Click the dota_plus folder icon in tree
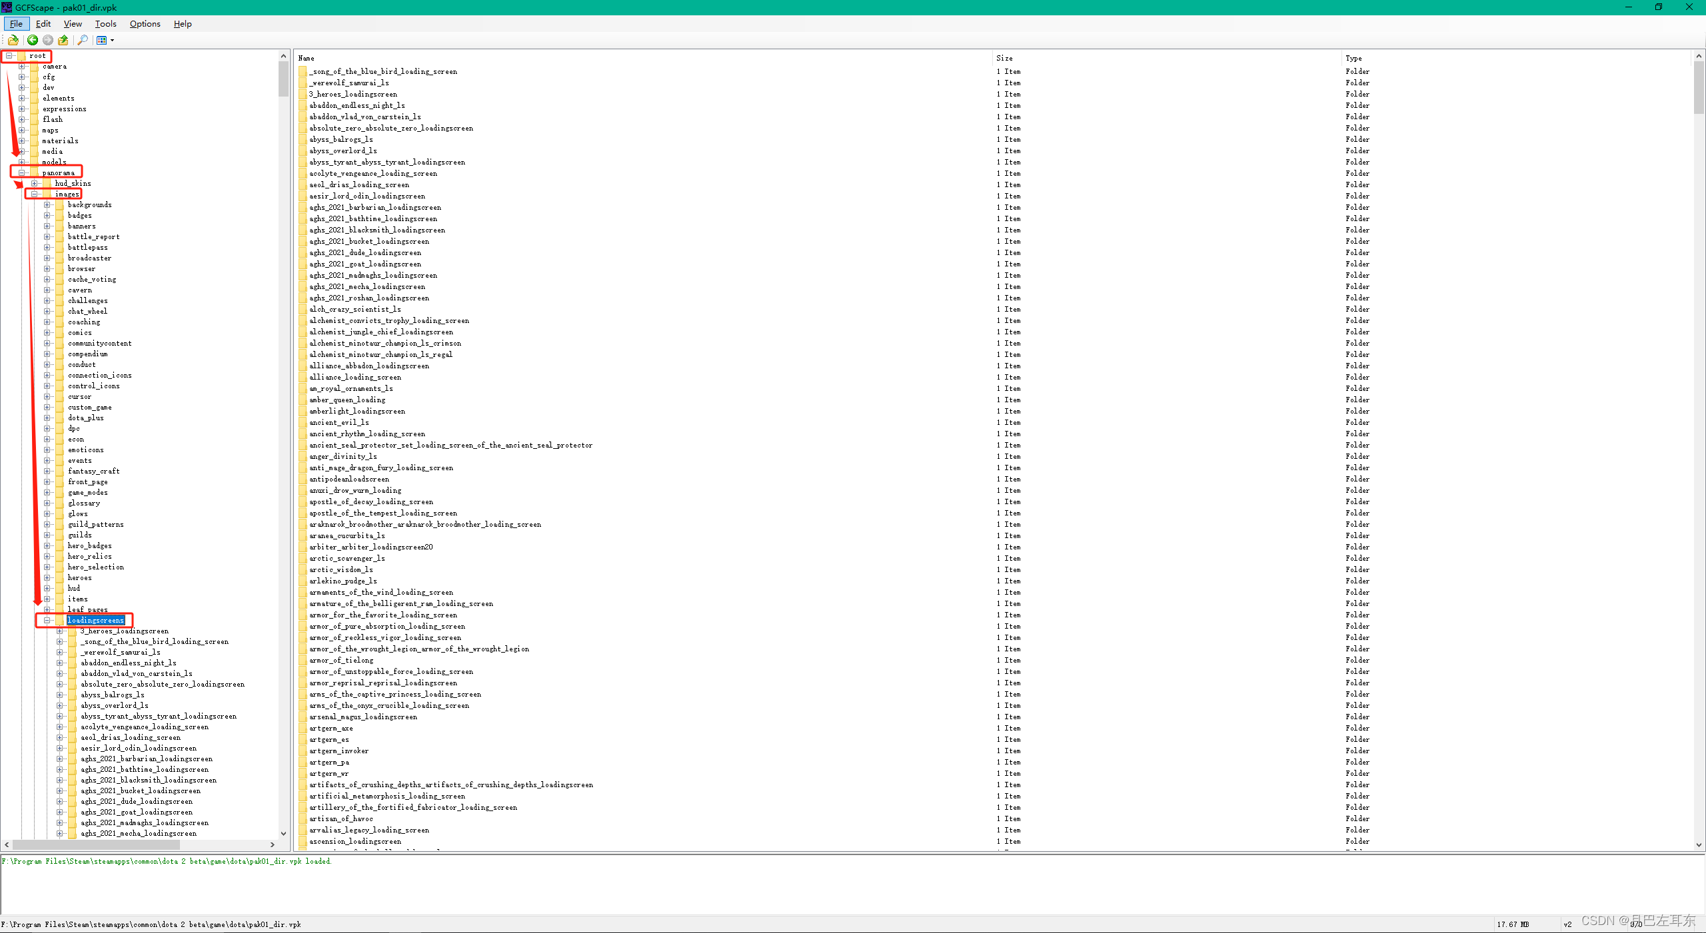1706x933 pixels. (59, 418)
